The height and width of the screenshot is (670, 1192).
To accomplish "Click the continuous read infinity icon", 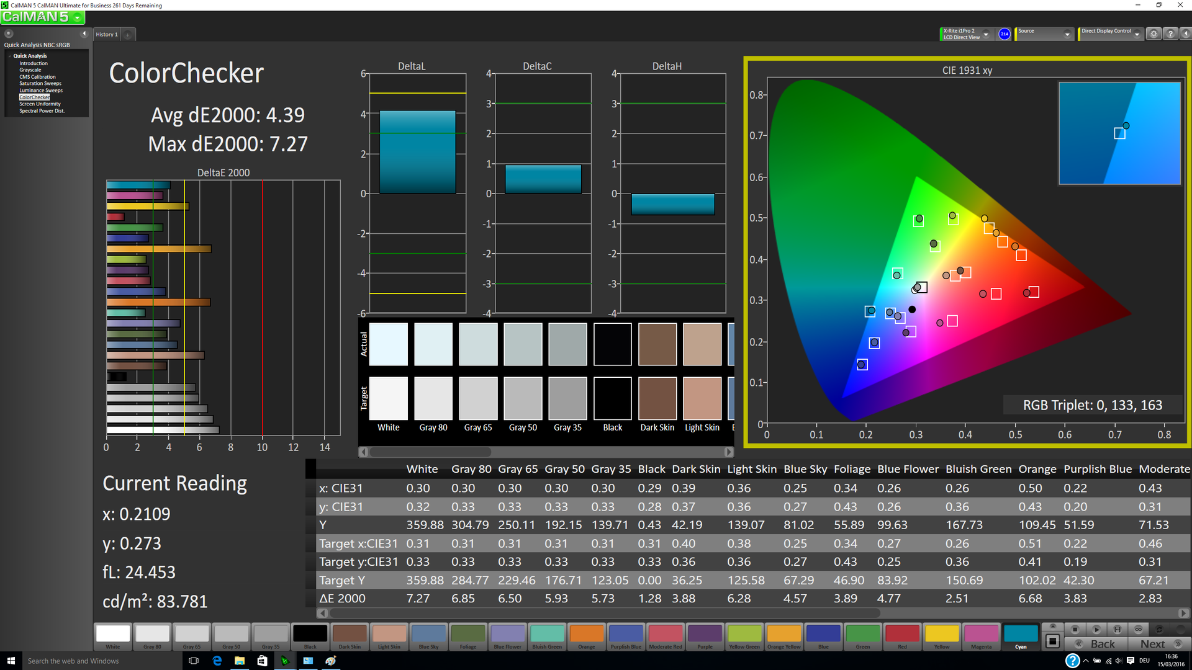I will pos(1138,628).
